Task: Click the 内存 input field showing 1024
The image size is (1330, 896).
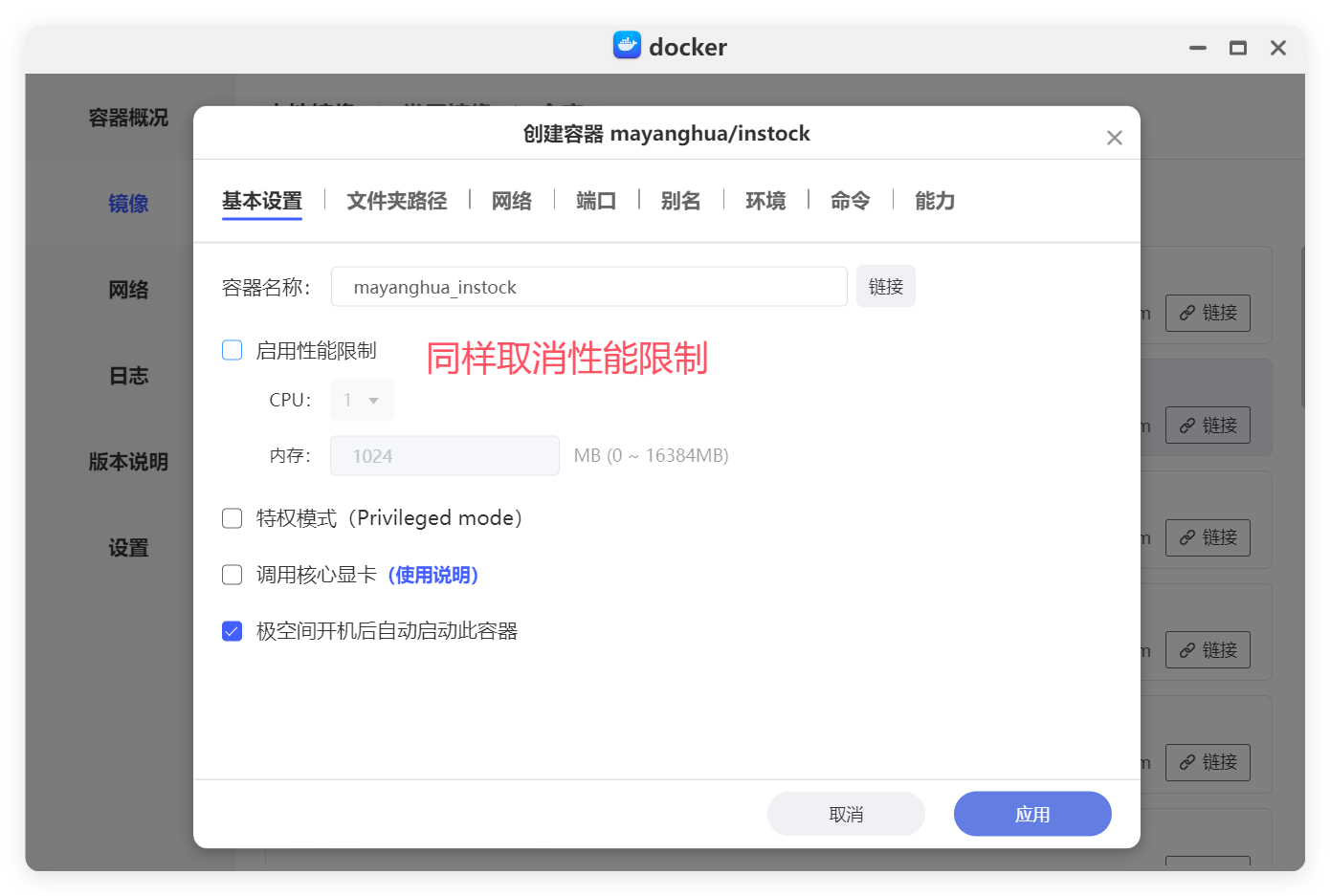Action: (445, 456)
